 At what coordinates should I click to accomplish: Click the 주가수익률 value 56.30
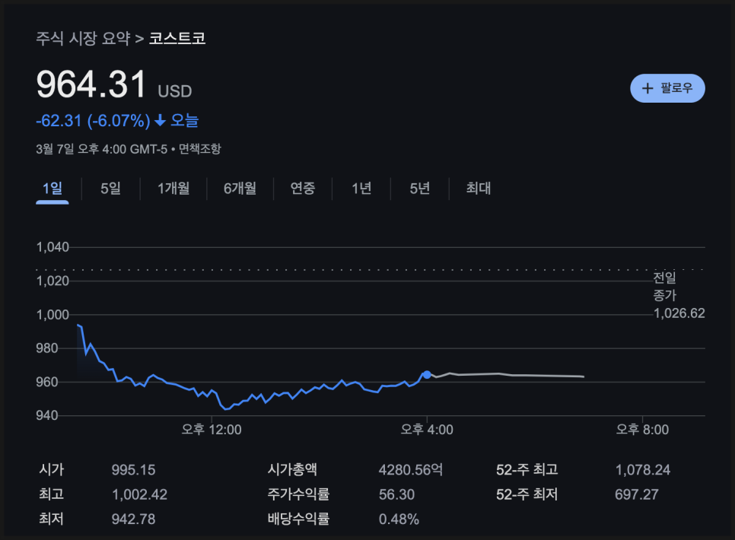[397, 494]
